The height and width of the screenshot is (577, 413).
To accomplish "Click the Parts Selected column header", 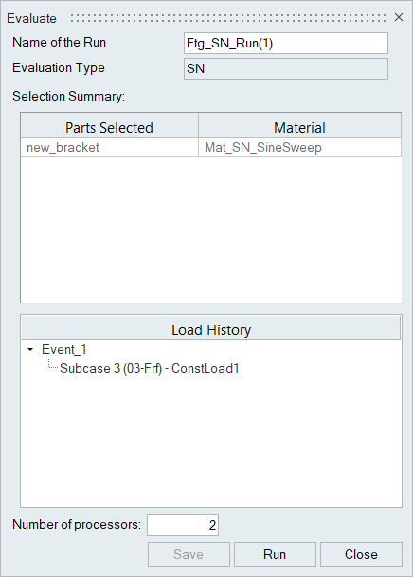I will (x=110, y=127).
